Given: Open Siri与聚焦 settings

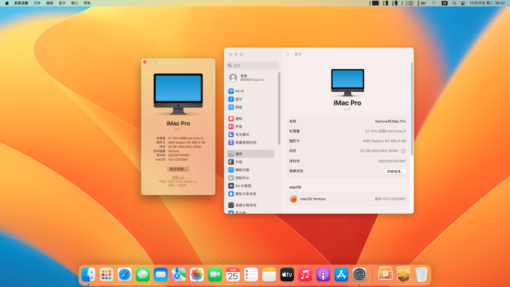Looking at the screenshot, I should point(250,186).
